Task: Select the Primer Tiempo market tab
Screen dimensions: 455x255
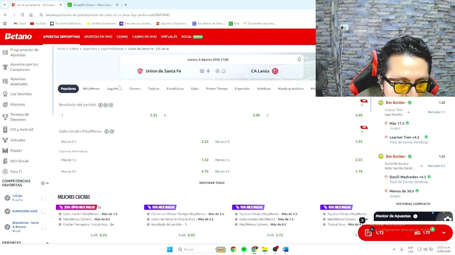Action: 217,89
